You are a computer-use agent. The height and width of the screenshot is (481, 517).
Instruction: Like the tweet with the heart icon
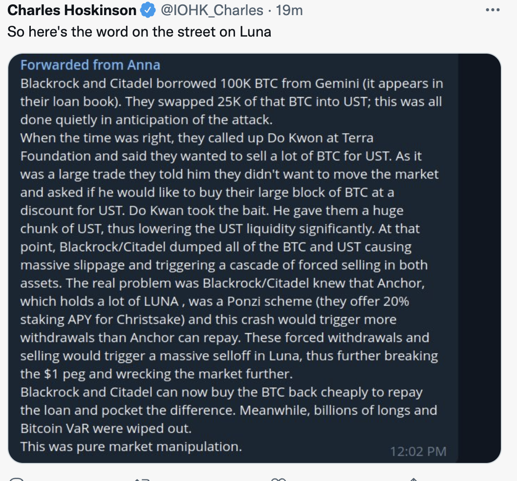pos(278,480)
